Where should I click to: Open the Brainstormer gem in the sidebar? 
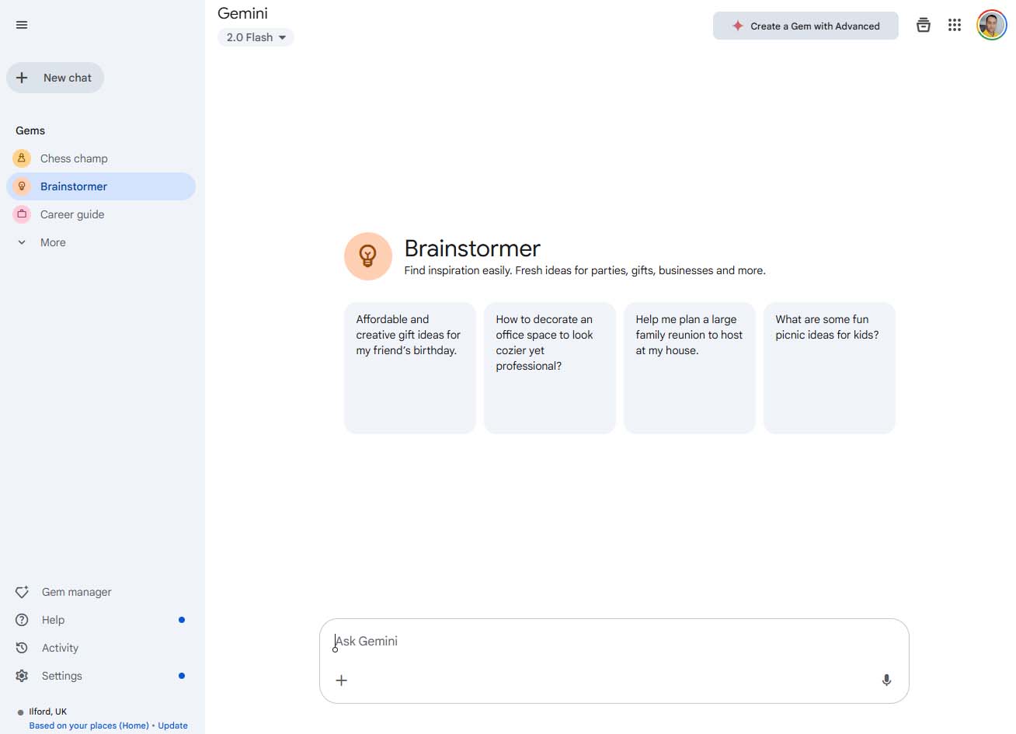(74, 186)
